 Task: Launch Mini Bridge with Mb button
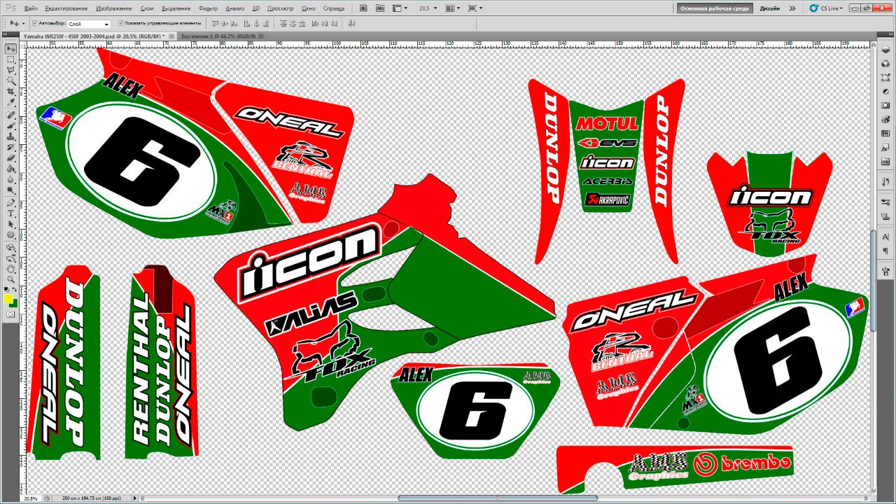(380, 8)
